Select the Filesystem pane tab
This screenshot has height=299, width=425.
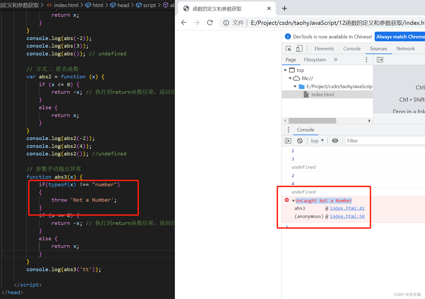coord(315,60)
